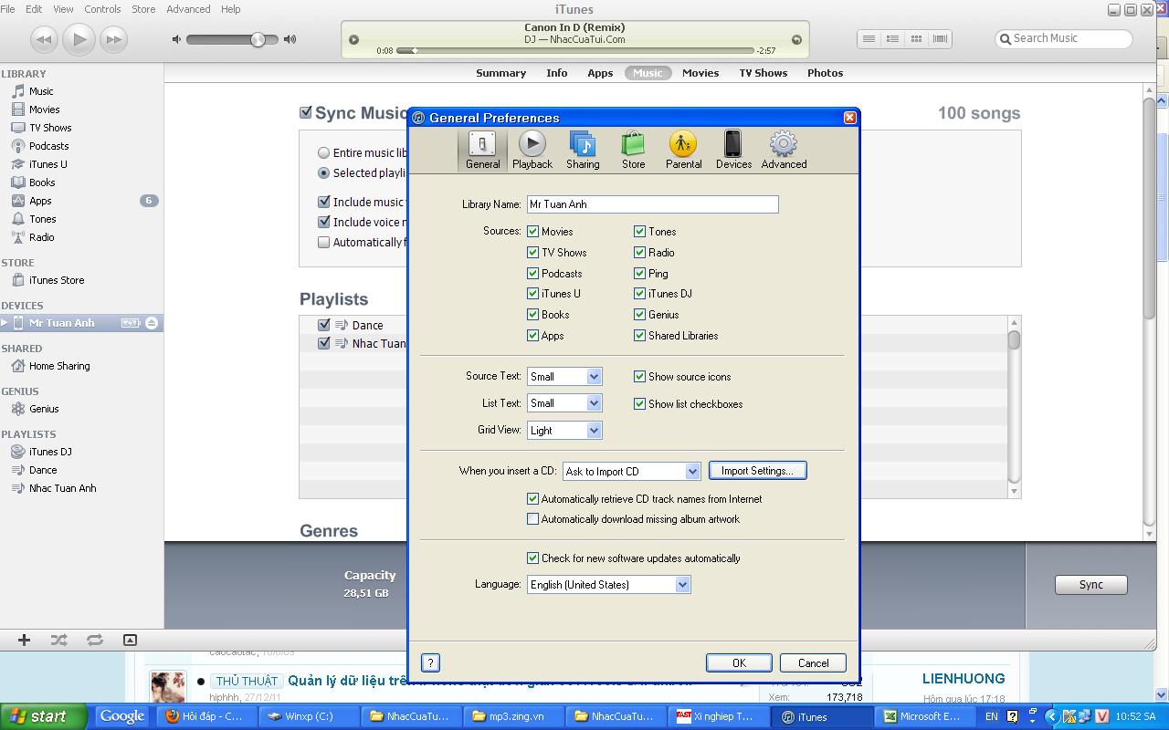Select Music in the Library sidebar
The width and height of the screenshot is (1169, 730).
point(41,91)
